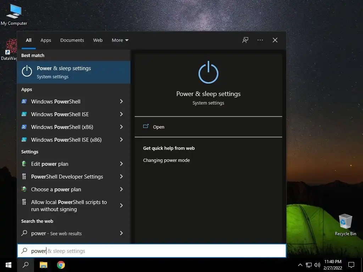This screenshot has width=363, height=272.
Task: Expand arrow for Choose a power plan
Action: click(121, 189)
